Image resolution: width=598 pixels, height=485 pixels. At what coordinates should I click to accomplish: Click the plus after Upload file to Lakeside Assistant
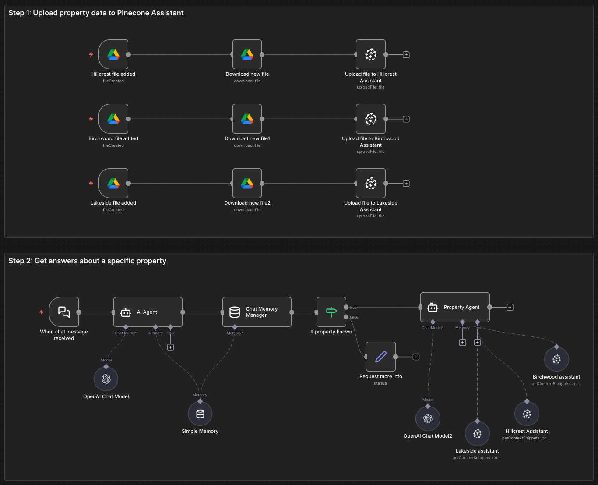coord(406,183)
